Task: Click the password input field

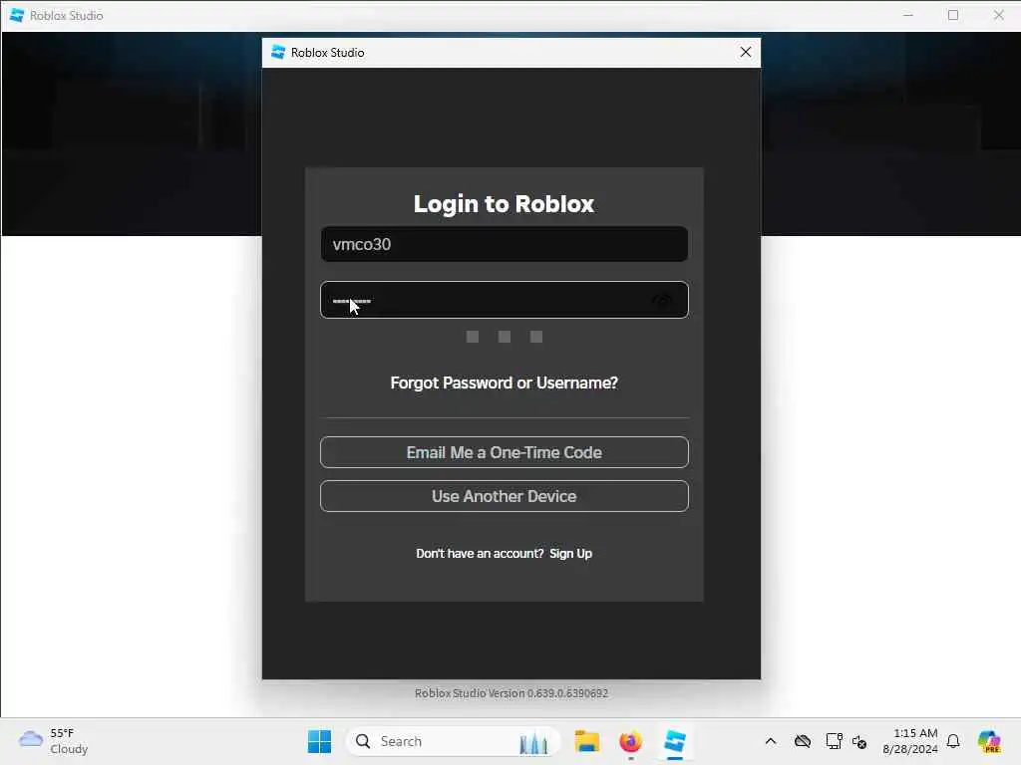Action: [x=504, y=300]
